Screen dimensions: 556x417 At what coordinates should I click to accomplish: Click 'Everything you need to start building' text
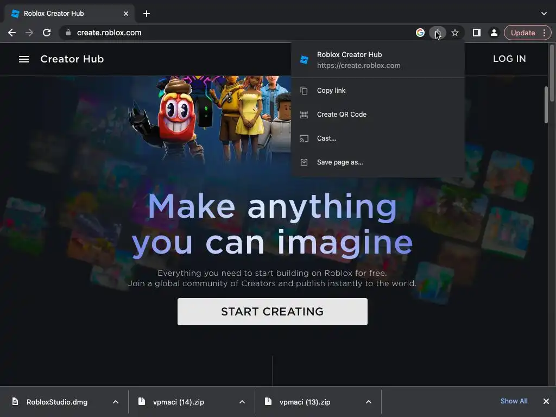pos(272,273)
